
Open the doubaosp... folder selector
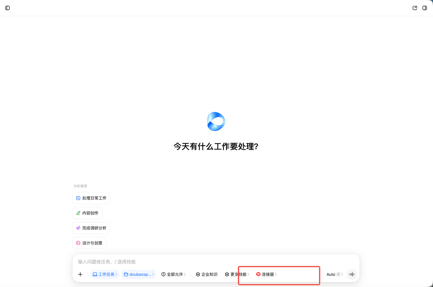[x=139, y=274]
